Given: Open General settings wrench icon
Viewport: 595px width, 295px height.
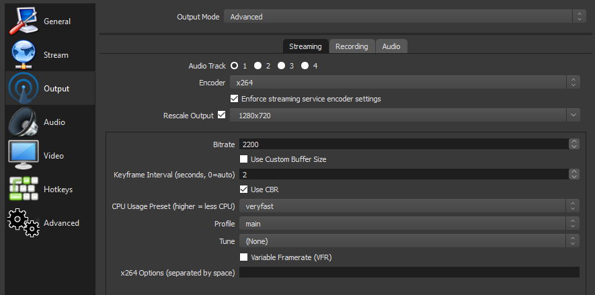Looking at the screenshot, I should [23, 22].
